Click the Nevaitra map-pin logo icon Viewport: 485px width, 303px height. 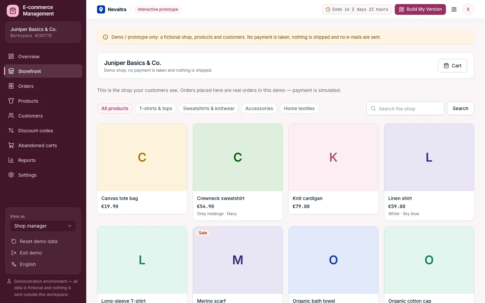[101, 9]
